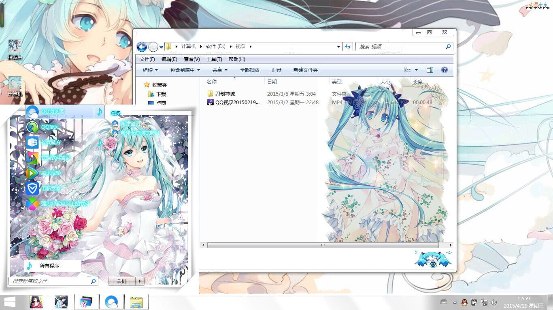Click scrollbar right arrow in file list

click(x=451, y=245)
